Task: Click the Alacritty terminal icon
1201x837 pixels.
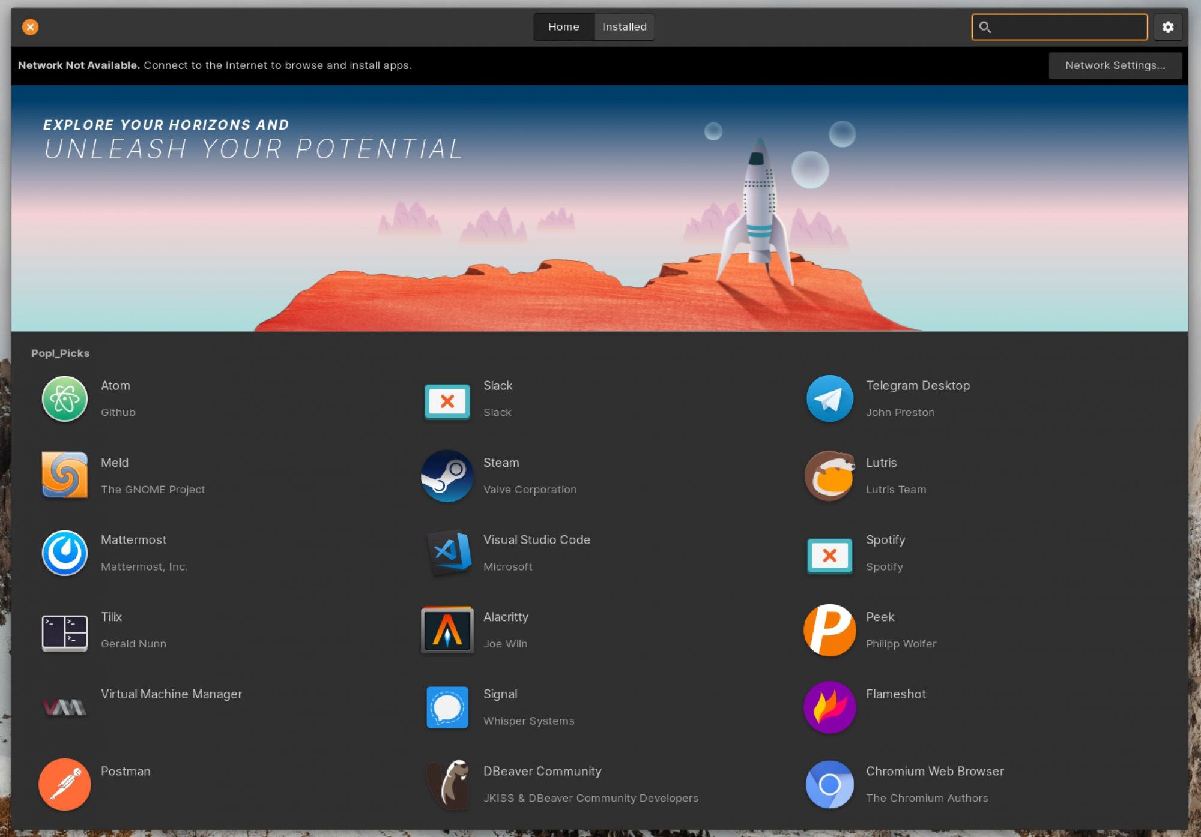Action: (447, 630)
